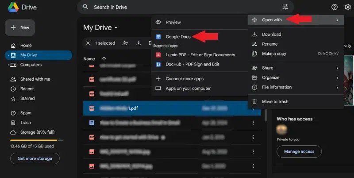Click the New button

click(20, 27)
